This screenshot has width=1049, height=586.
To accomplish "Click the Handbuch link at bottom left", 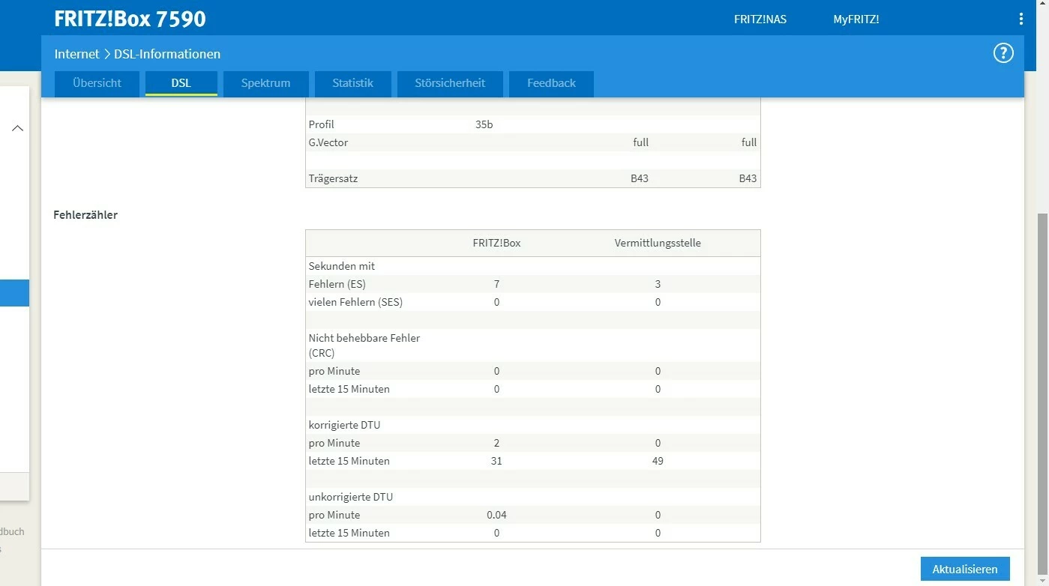I will (12, 531).
